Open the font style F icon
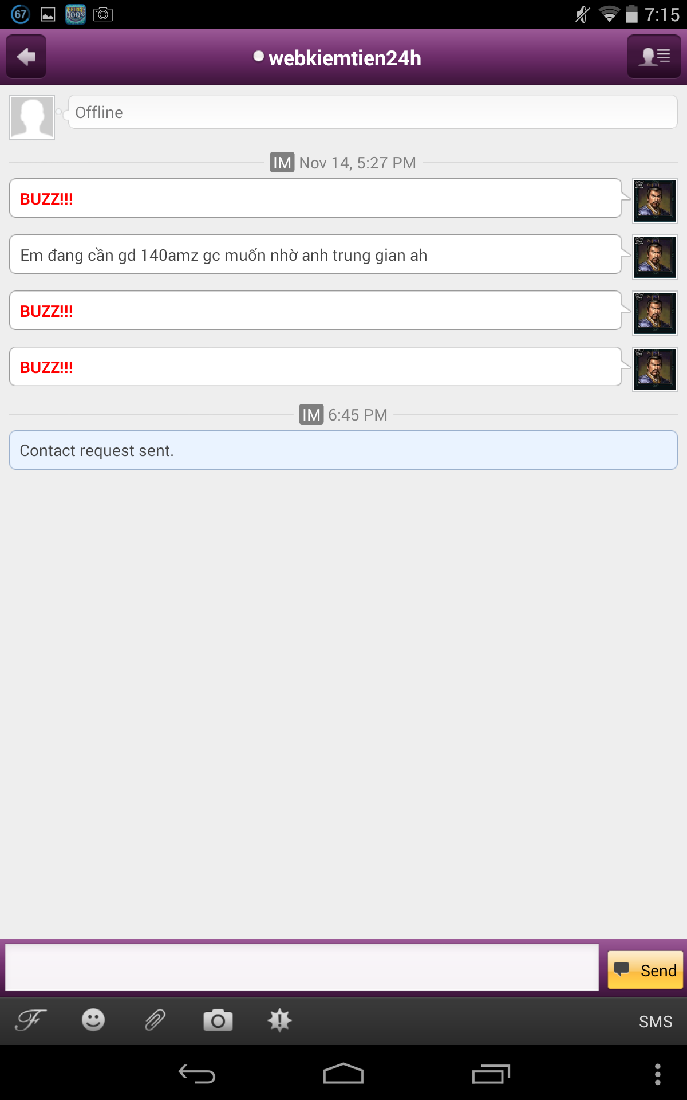 click(31, 1020)
